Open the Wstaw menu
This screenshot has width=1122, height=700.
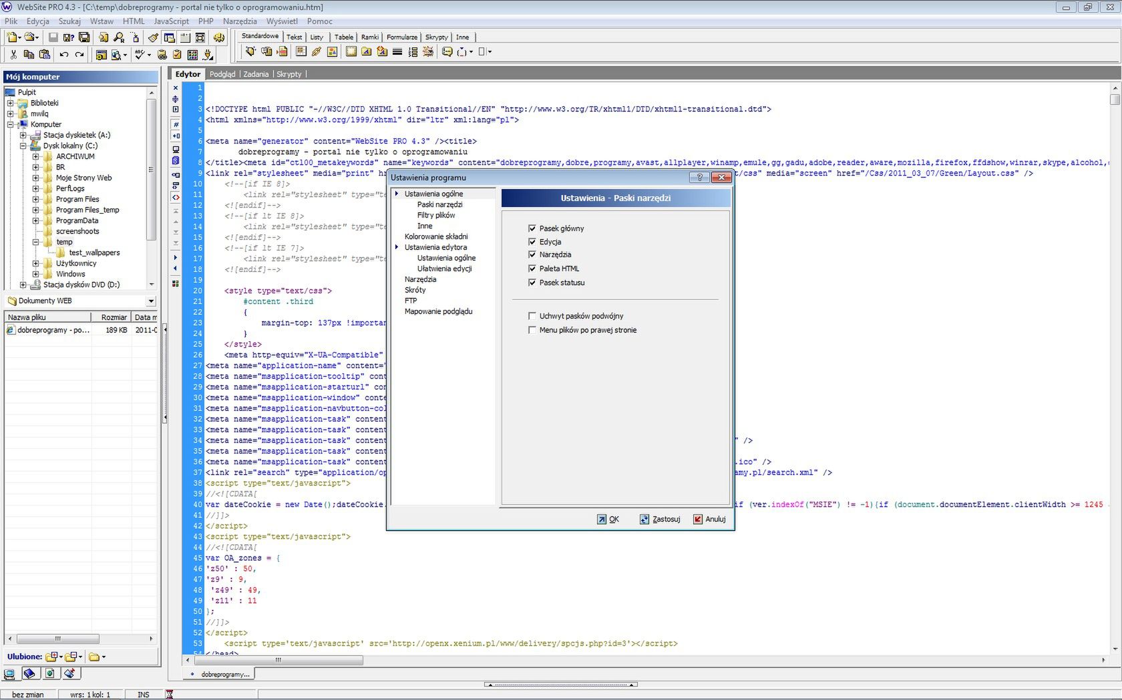tap(102, 21)
